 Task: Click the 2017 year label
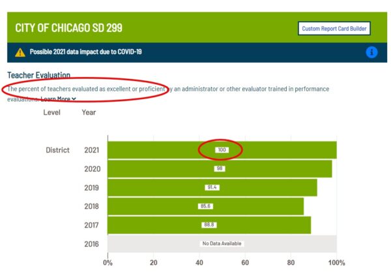(91, 225)
